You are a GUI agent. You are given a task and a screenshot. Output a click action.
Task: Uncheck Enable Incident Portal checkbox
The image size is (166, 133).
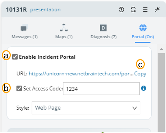[x=15, y=57]
